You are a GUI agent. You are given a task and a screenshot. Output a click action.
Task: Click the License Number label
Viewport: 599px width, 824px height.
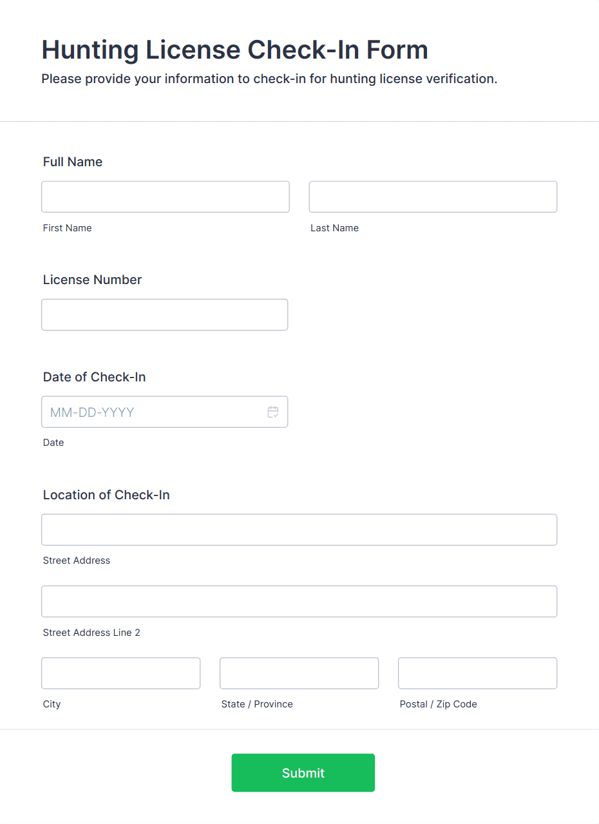(92, 280)
